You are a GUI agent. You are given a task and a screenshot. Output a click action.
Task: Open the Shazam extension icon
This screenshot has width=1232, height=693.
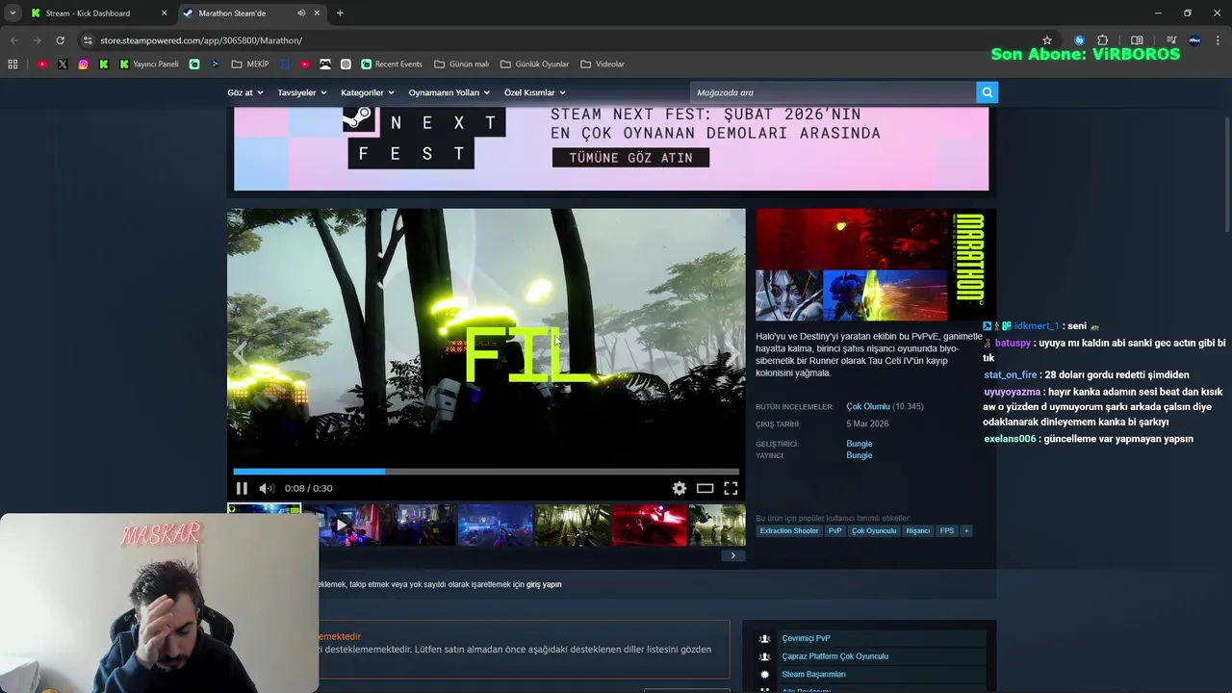pyautogui.click(x=1079, y=40)
